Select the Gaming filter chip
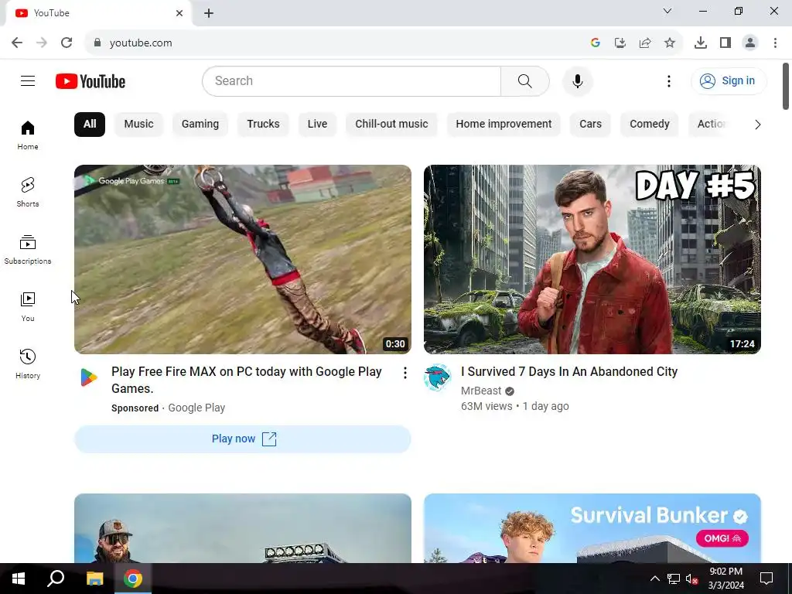The width and height of the screenshot is (792, 594). tap(200, 125)
